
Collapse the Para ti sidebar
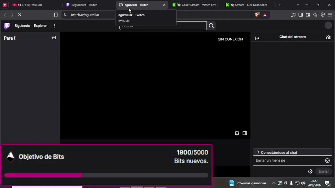[x=54, y=38]
